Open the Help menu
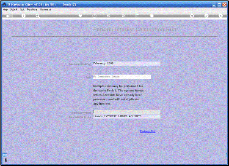 [5, 9]
